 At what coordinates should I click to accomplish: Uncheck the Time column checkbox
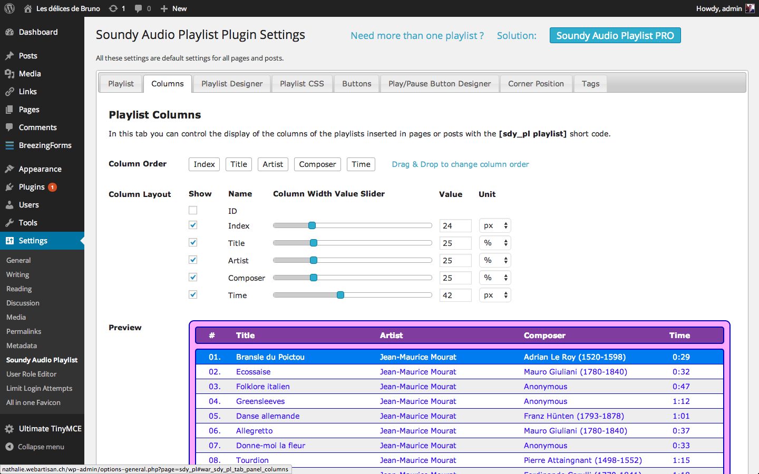point(193,294)
